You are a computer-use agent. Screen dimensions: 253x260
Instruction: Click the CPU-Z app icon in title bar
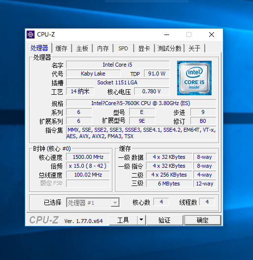pyautogui.click(x=31, y=35)
